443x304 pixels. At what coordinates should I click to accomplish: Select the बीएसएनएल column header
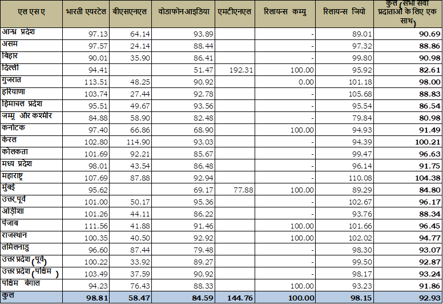pyautogui.click(x=131, y=12)
